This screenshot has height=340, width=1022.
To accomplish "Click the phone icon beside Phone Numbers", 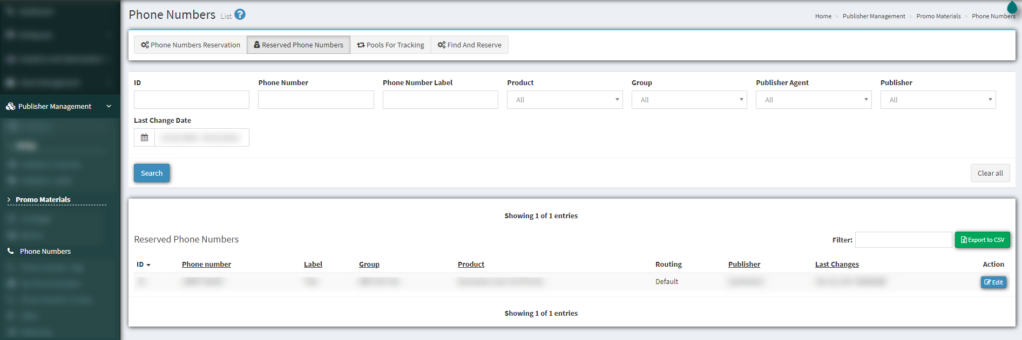I will [x=10, y=251].
